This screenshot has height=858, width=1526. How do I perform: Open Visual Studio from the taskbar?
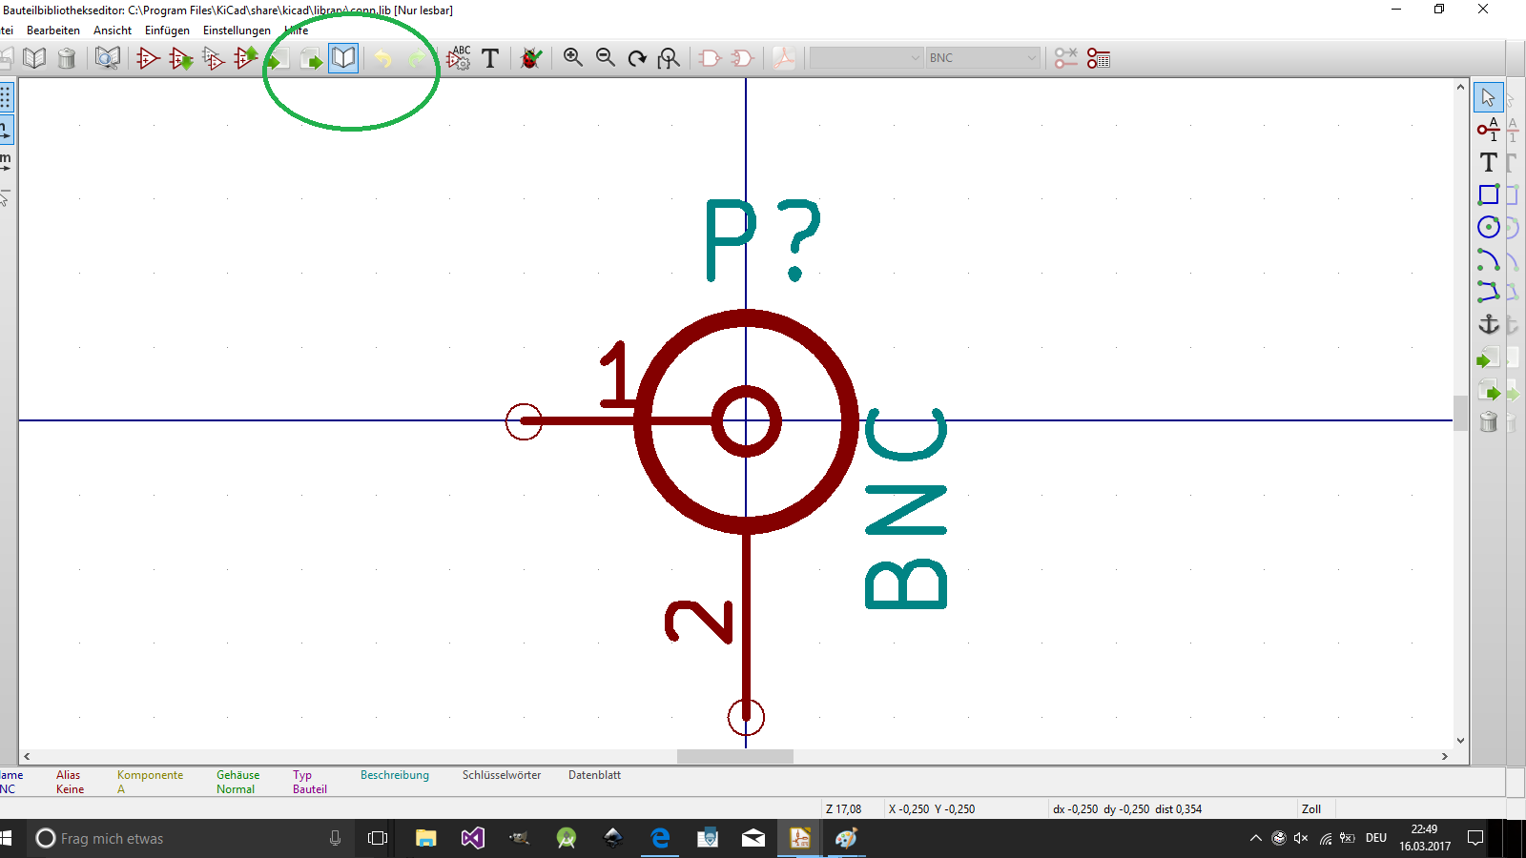[472, 838]
